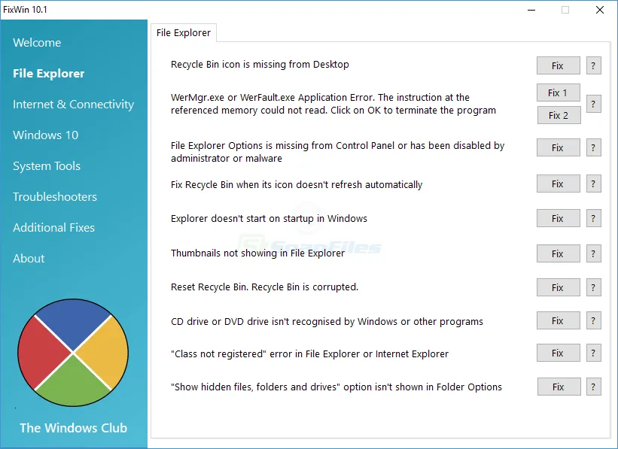Click Fix 1 for WerMgr.exe error
The height and width of the screenshot is (449, 618).
(x=558, y=93)
